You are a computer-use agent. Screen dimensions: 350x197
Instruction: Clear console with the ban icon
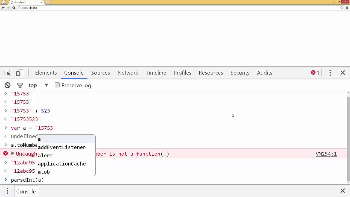(x=7, y=85)
